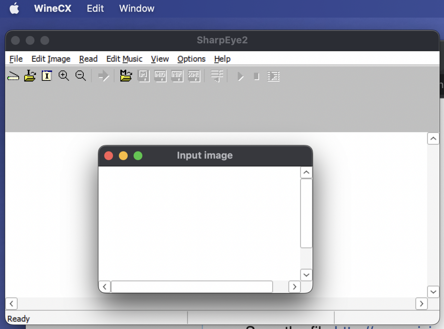Click the save as MIDI icon
This screenshot has width=444, height=329.
(160, 76)
